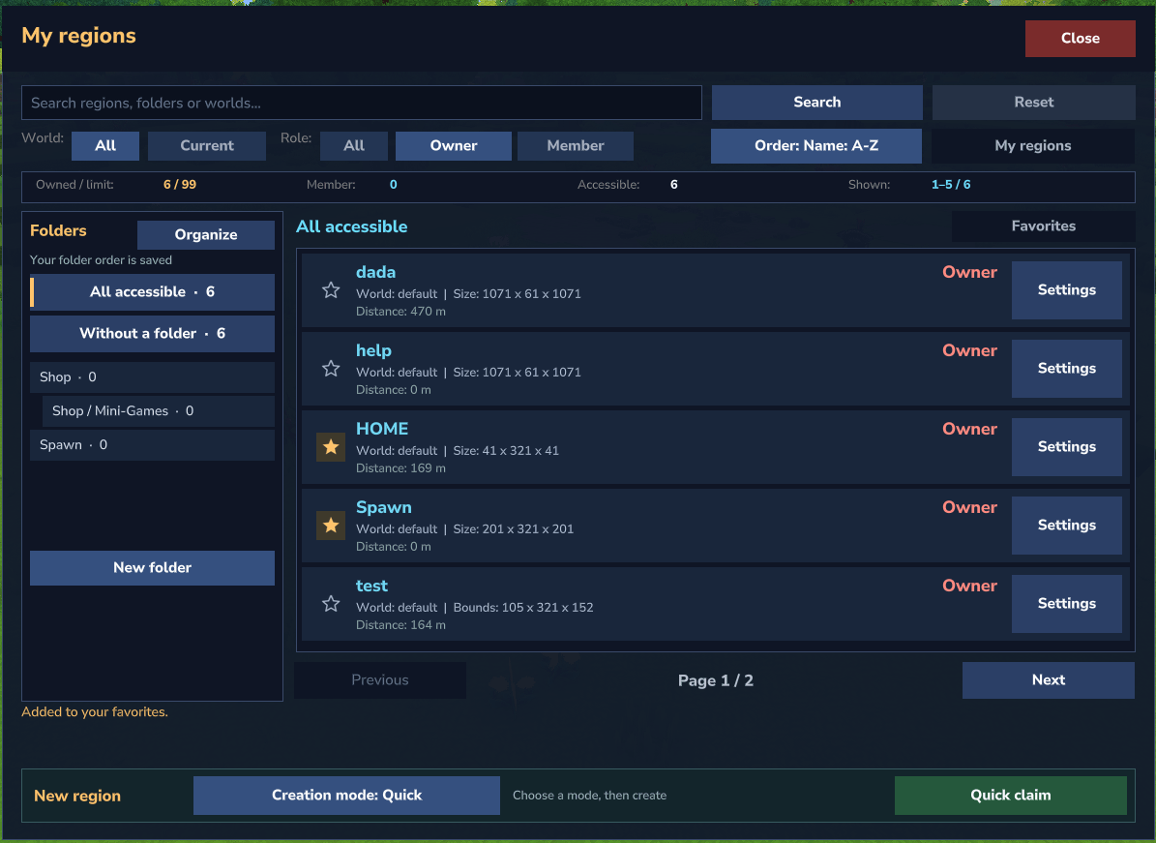Select the Shop / Mini-Games subfolder

click(158, 410)
